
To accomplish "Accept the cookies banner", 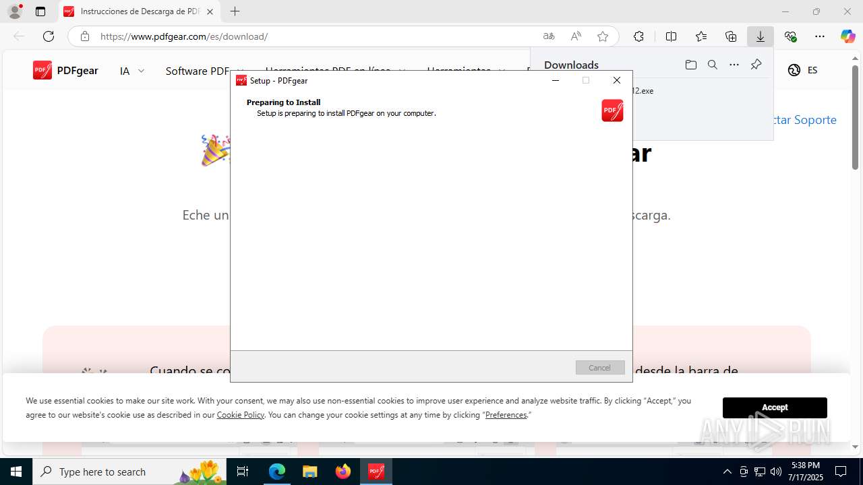I will click(775, 408).
